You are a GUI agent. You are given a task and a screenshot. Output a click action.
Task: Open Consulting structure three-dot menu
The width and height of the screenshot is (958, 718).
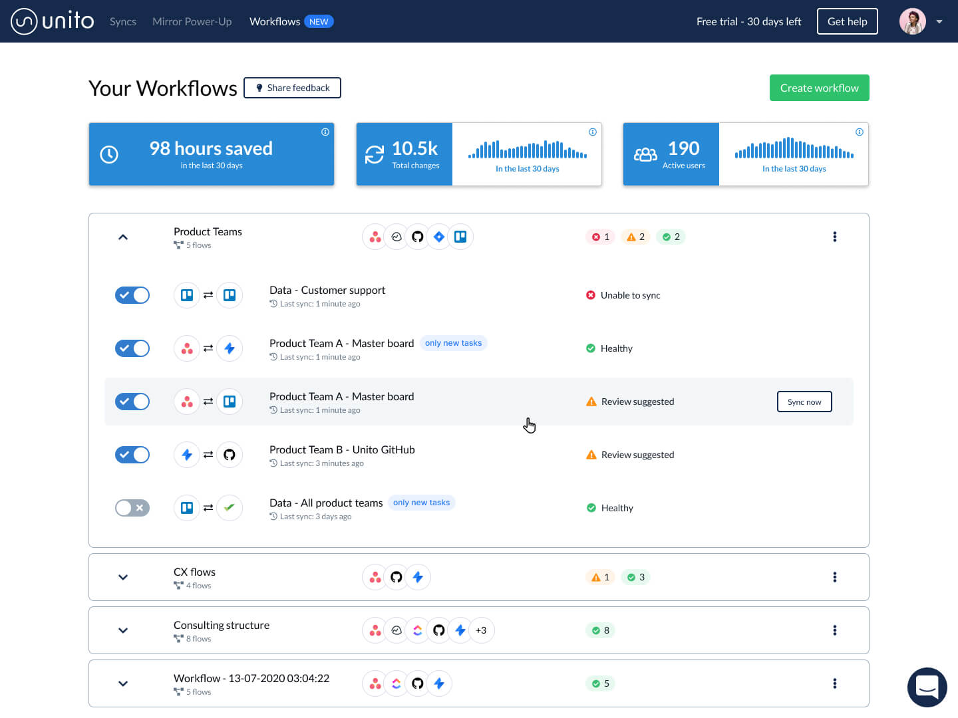[835, 630]
